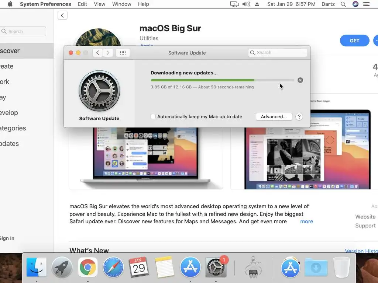Select the Play tab in App Store sidebar
378x283 pixels.
tap(27, 97)
